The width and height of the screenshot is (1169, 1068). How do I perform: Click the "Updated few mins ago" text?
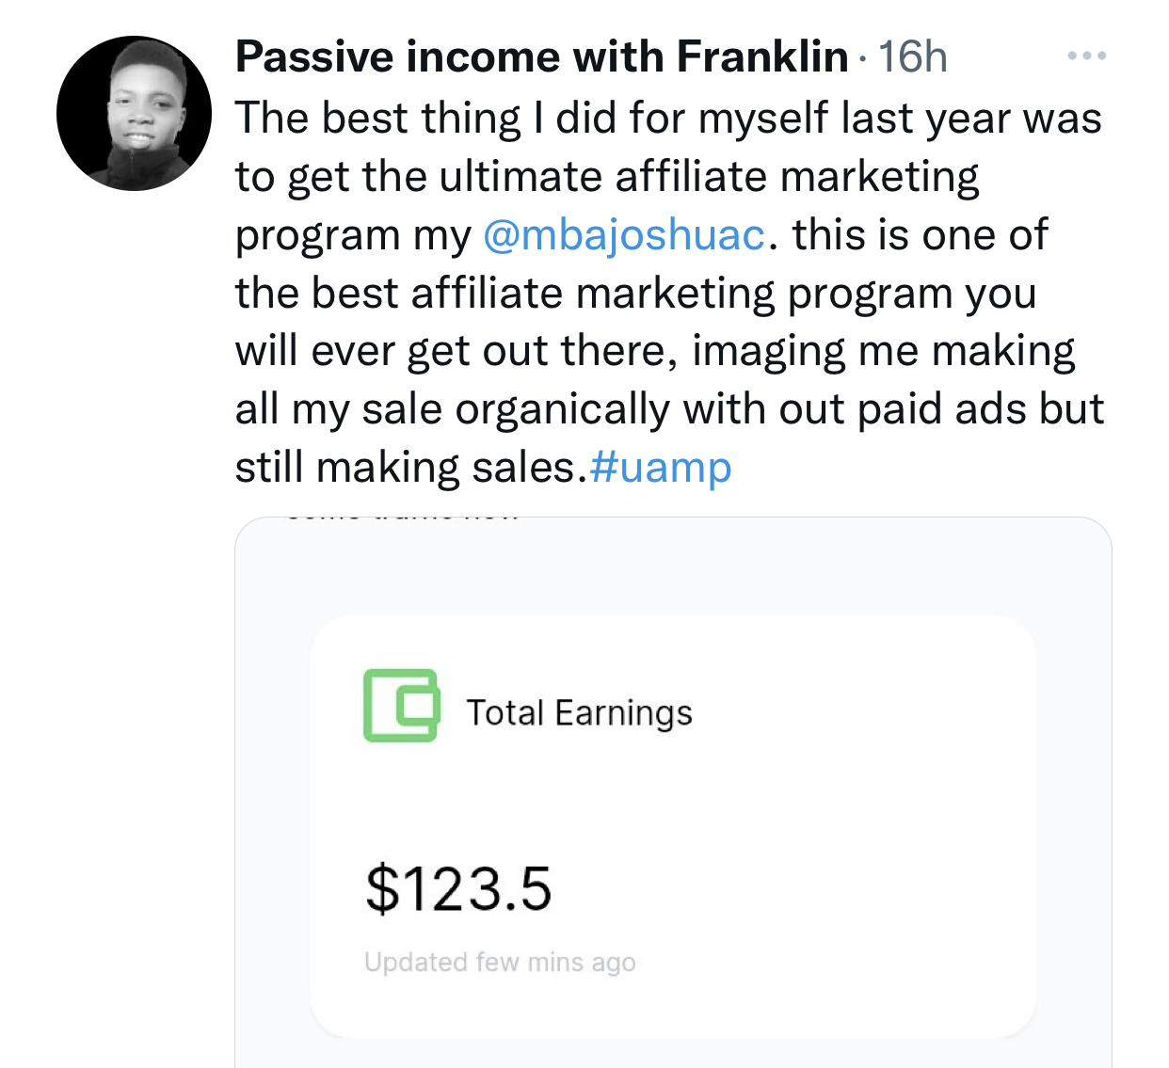point(500,962)
